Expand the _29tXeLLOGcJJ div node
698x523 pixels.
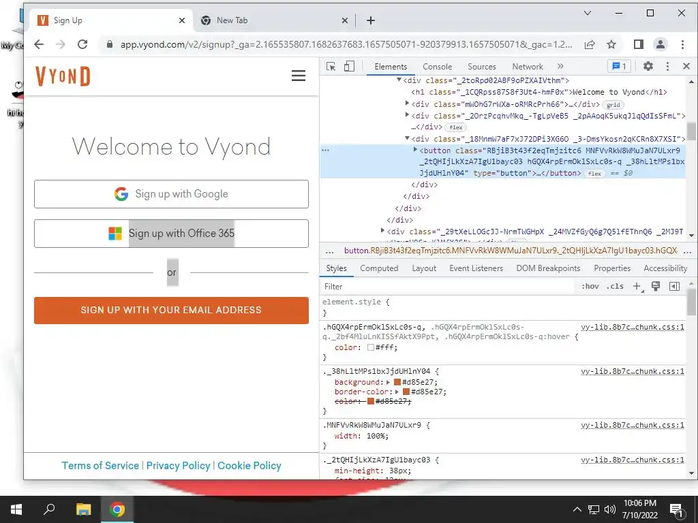382,230
